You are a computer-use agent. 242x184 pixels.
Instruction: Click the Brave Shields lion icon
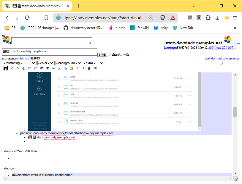162,18
